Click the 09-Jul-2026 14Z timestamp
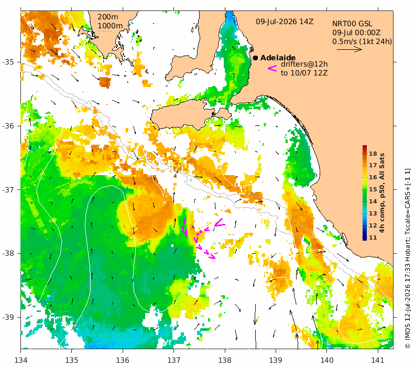The width and height of the screenshot is (415, 367). point(285,21)
